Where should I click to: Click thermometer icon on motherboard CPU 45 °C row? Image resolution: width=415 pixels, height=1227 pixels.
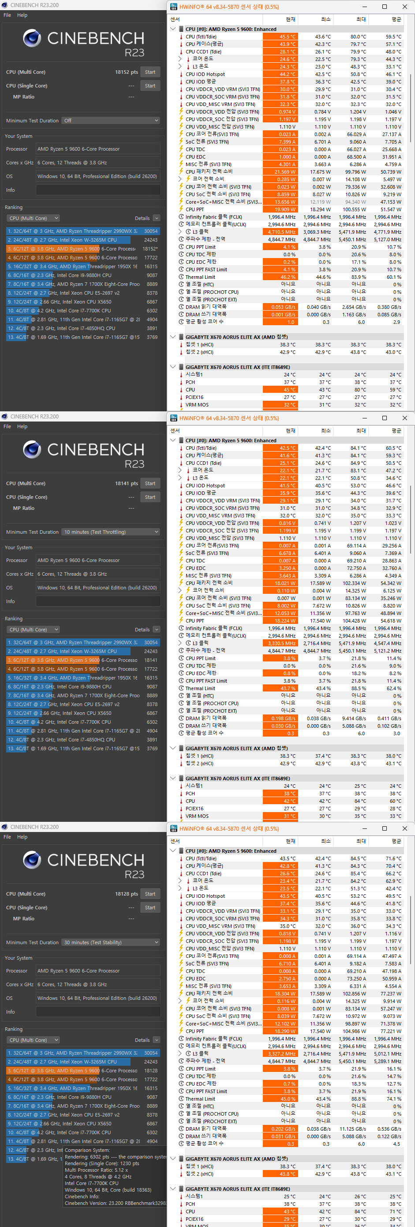181,390
